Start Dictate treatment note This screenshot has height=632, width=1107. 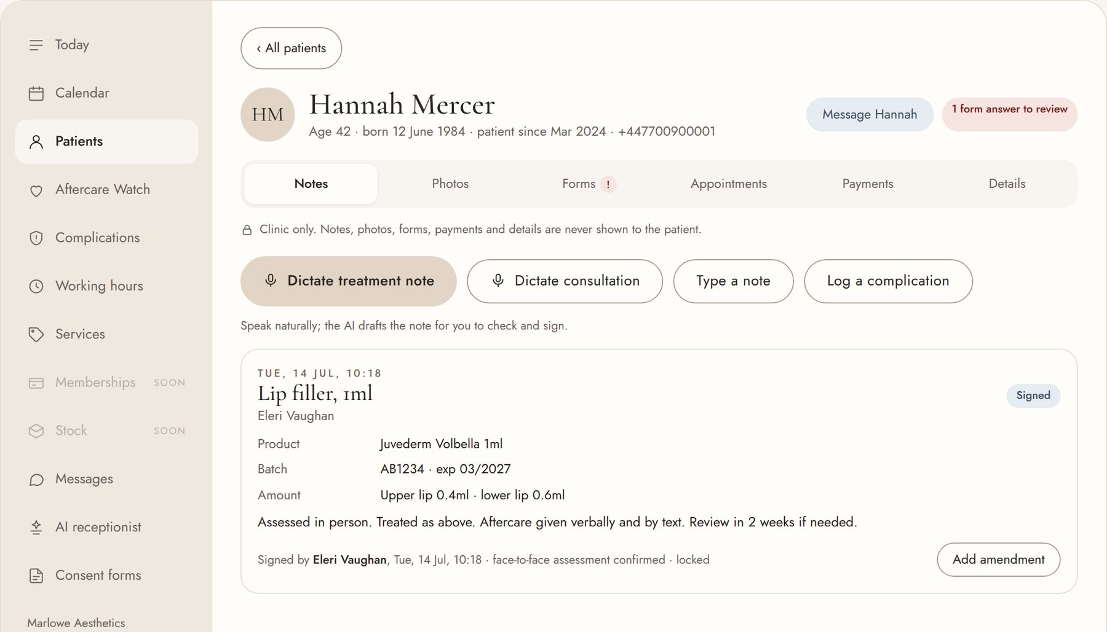tap(348, 281)
